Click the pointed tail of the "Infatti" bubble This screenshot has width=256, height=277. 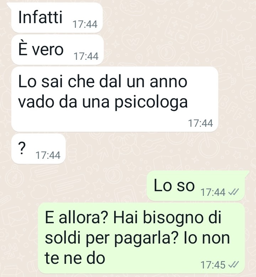pos(9,5)
